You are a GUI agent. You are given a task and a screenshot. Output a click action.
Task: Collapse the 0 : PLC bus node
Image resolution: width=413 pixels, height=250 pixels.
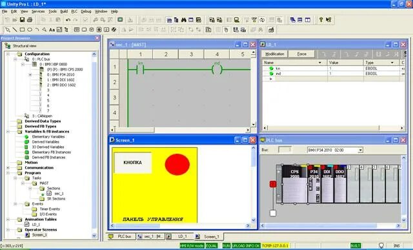(15, 59)
